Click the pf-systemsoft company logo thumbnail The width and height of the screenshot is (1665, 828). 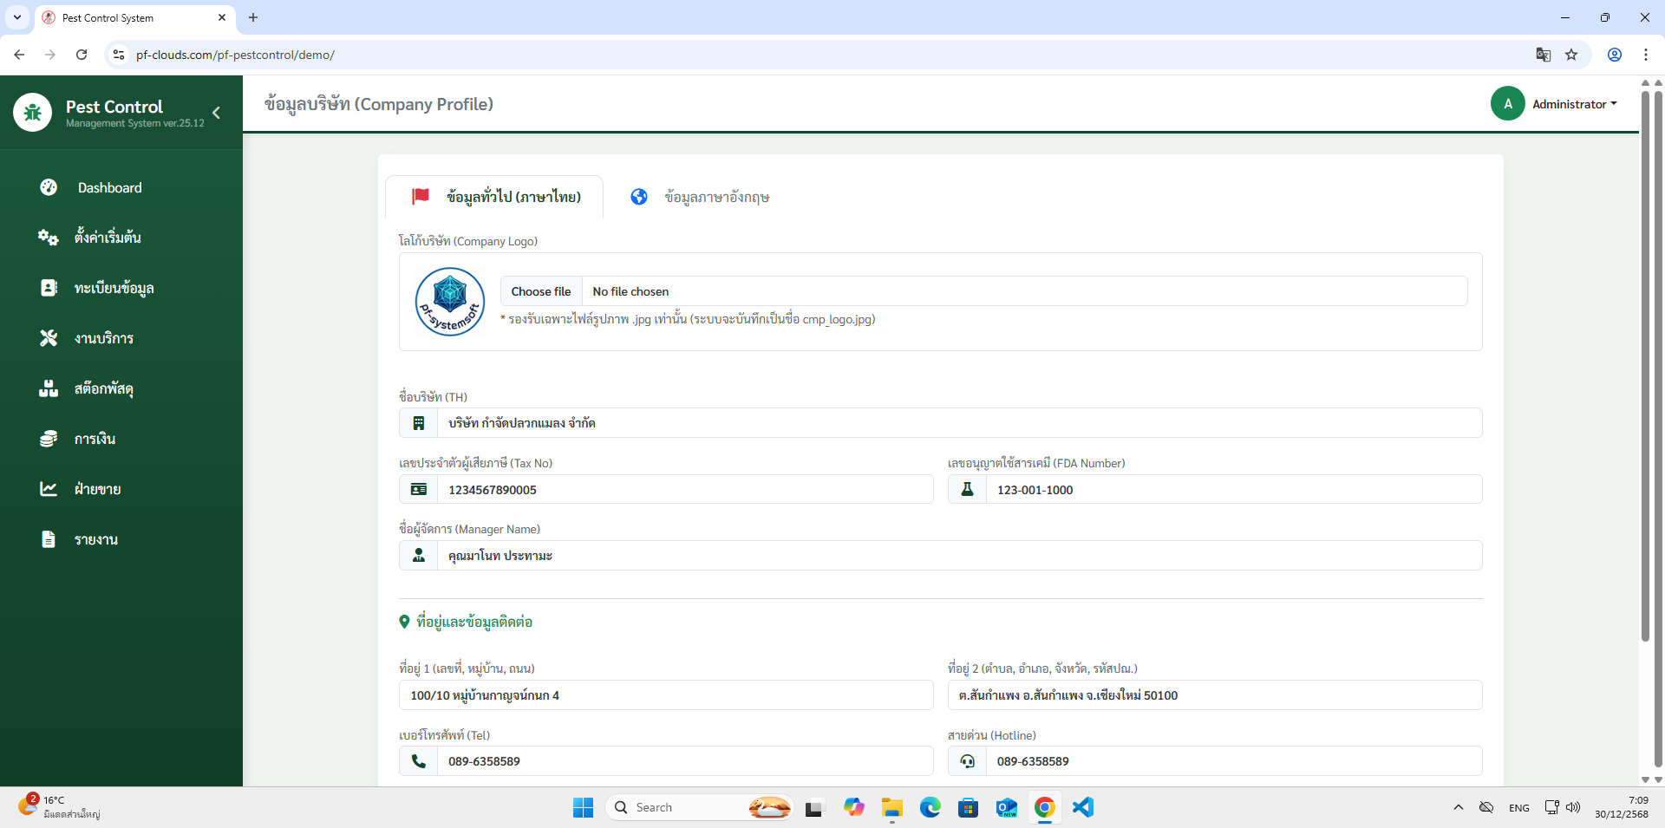pos(450,302)
